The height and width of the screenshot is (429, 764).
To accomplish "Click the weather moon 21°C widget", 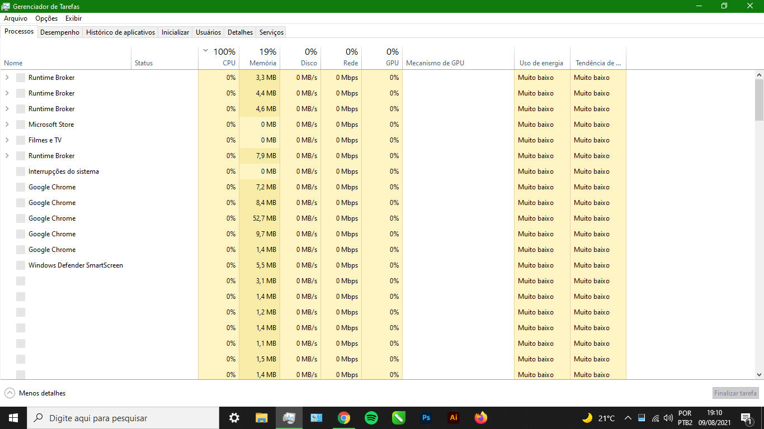I will (598, 418).
